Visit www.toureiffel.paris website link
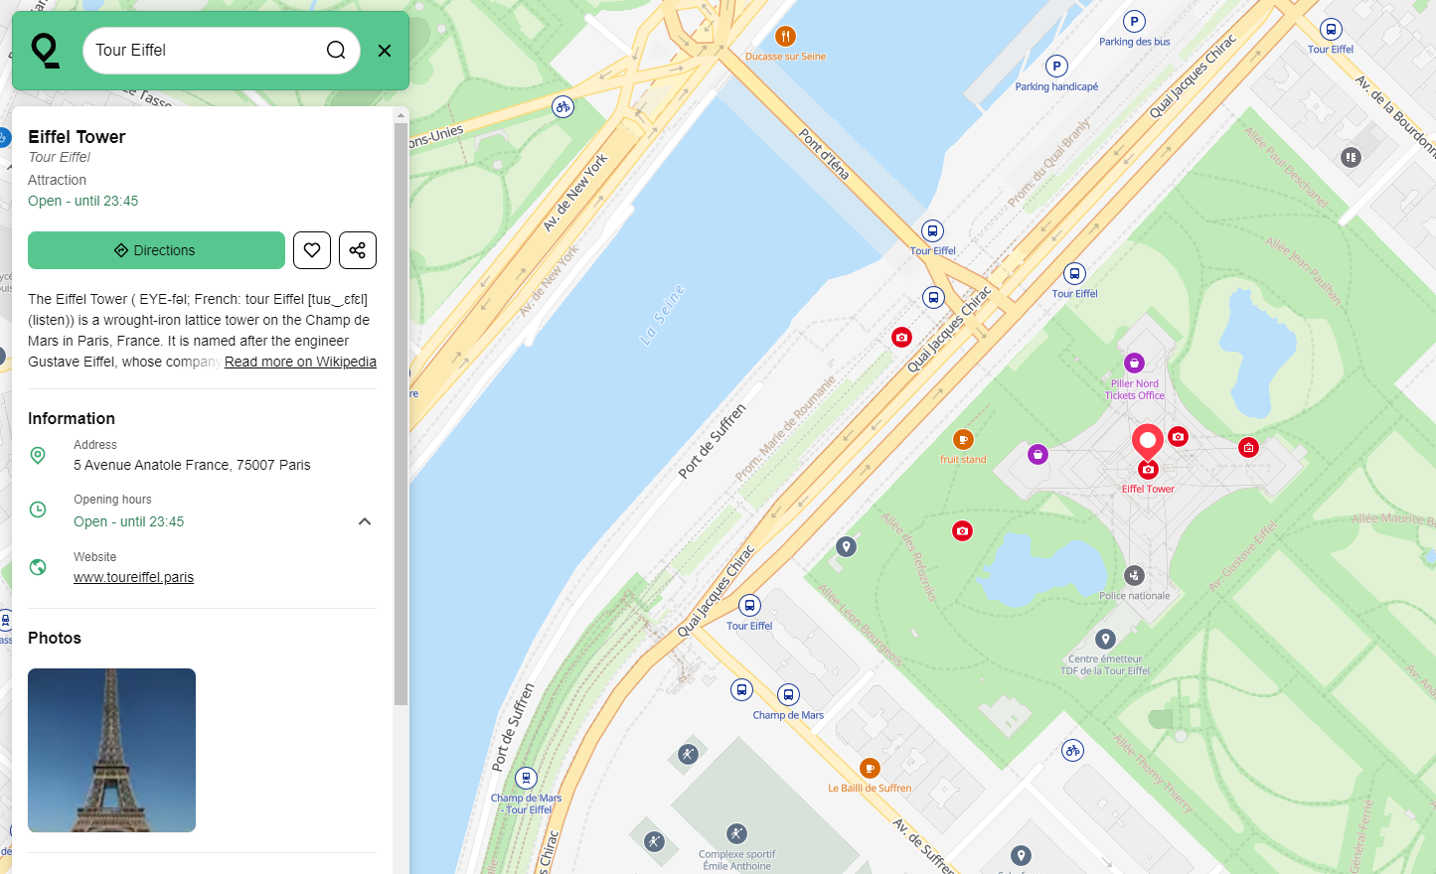This screenshot has width=1436, height=874. coord(133,577)
